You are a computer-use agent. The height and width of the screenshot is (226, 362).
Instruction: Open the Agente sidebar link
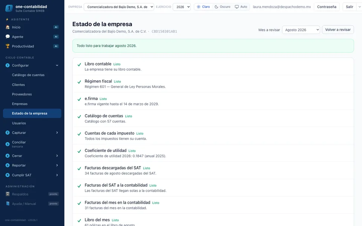point(32,37)
